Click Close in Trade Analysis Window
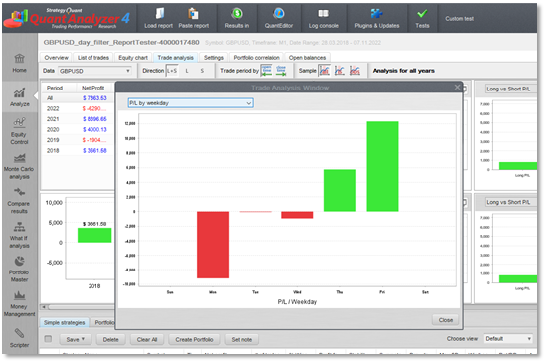Viewport: 545px width, 361px height. click(446, 320)
